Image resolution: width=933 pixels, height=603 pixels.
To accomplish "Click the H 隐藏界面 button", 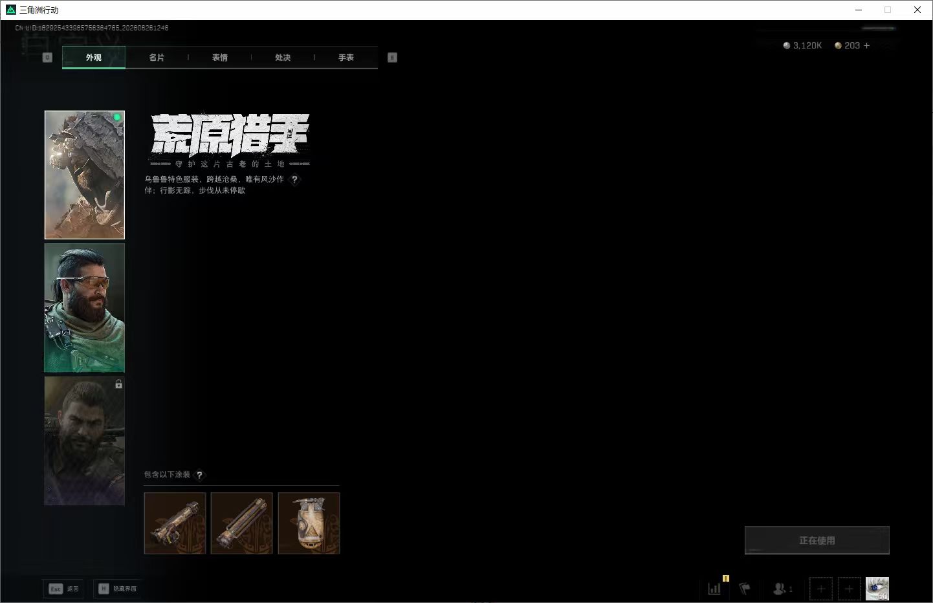I will coord(118,589).
